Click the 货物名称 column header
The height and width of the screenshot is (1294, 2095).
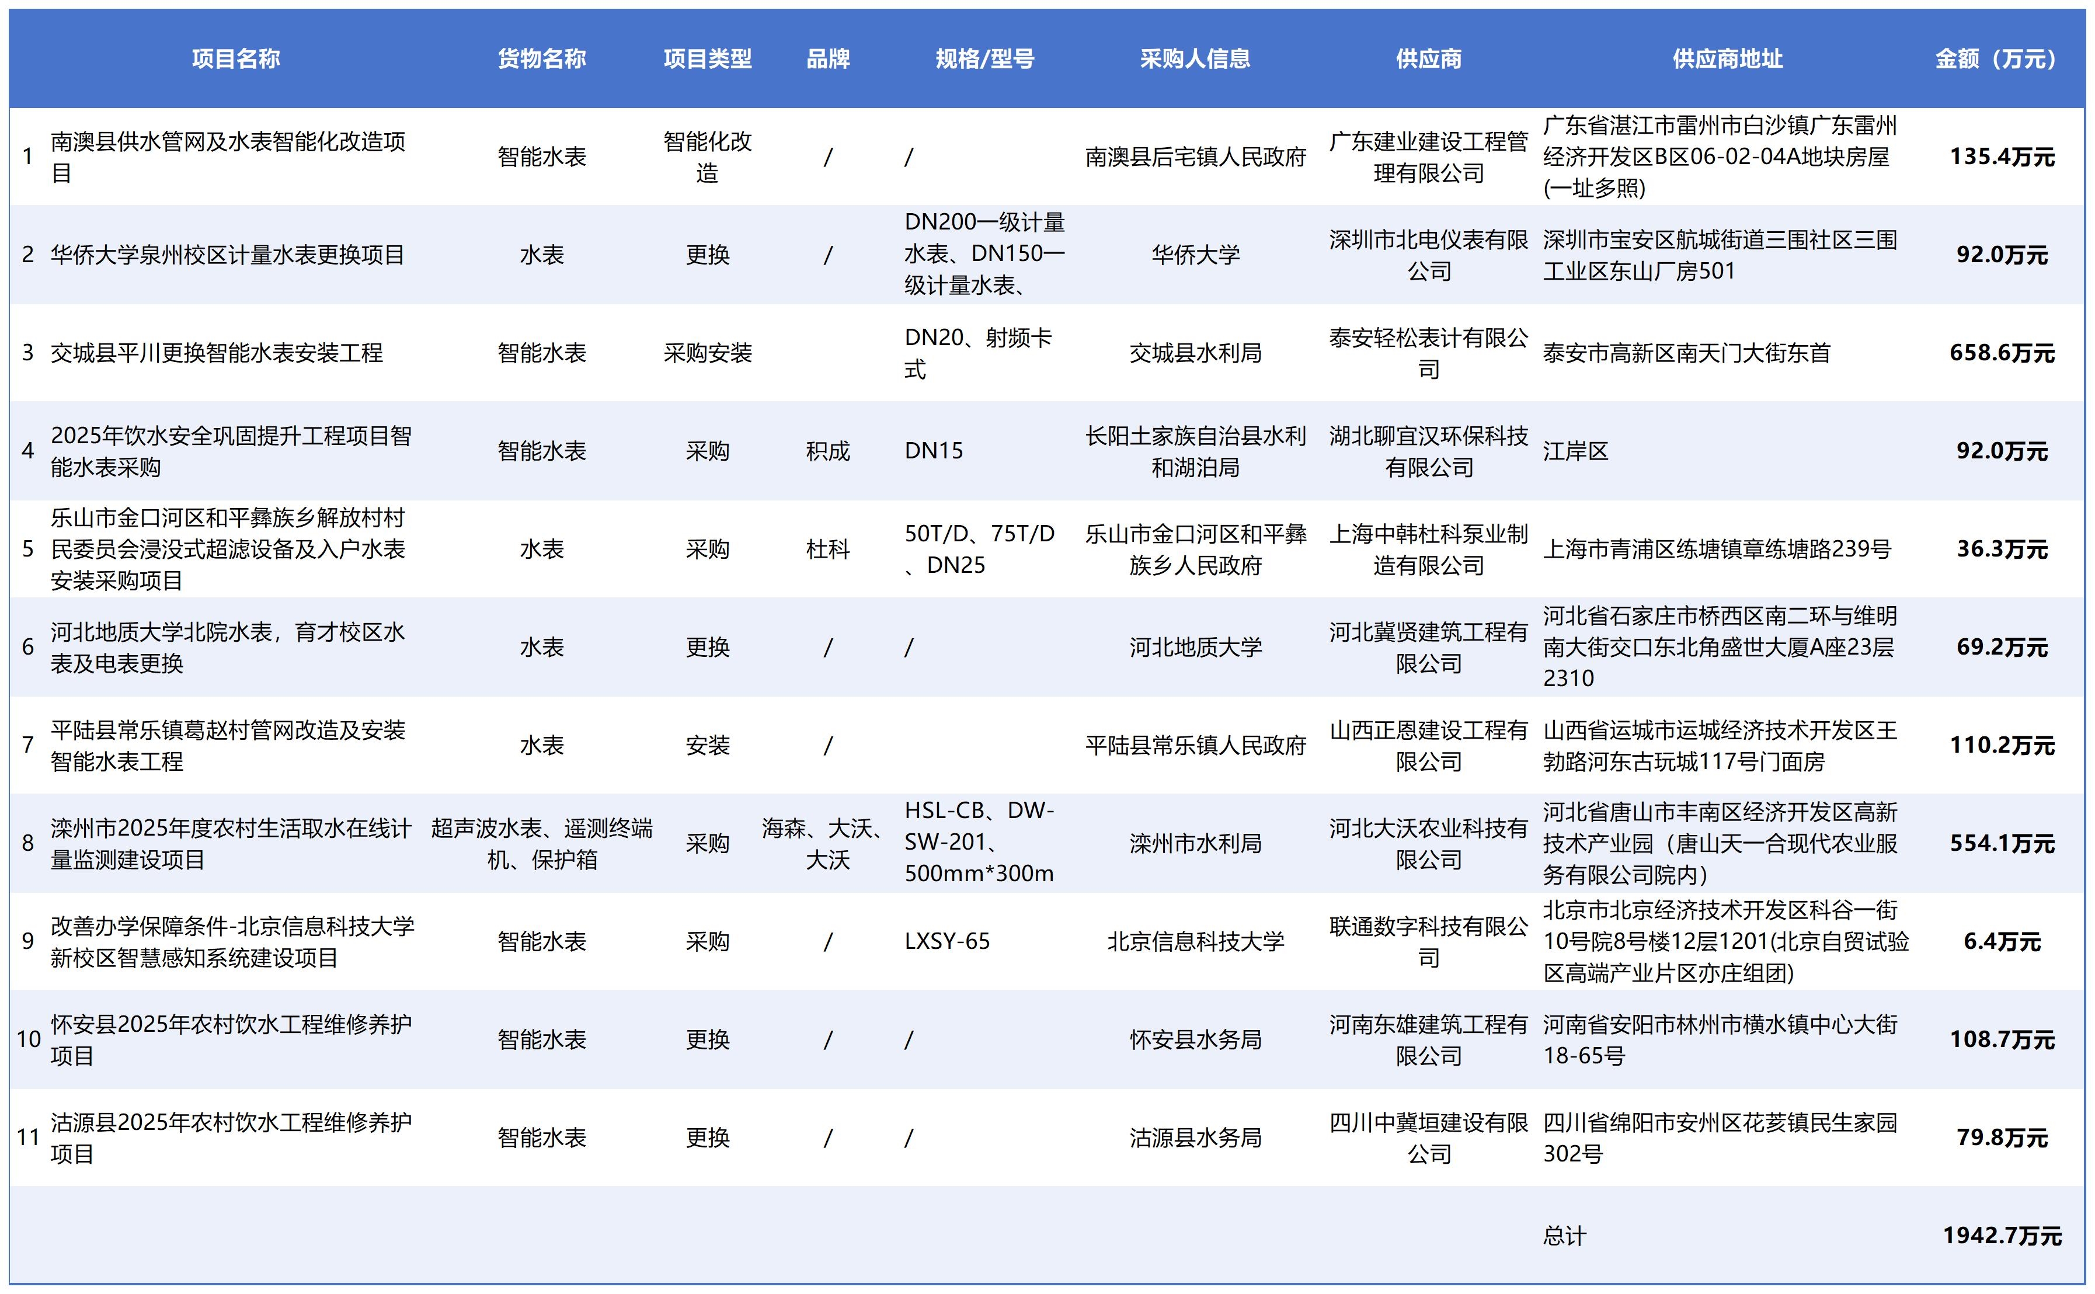click(542, 59)
